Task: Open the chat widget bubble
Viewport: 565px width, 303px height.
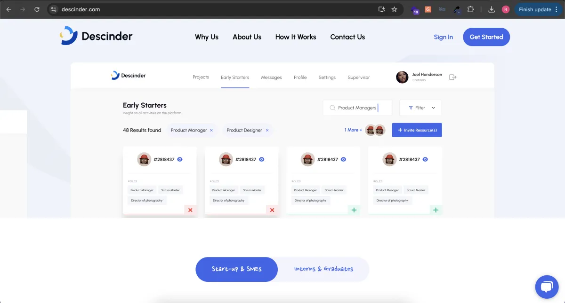Action: [547, 287]
